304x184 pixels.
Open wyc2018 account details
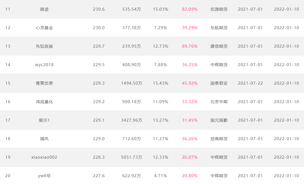[44, 65]
